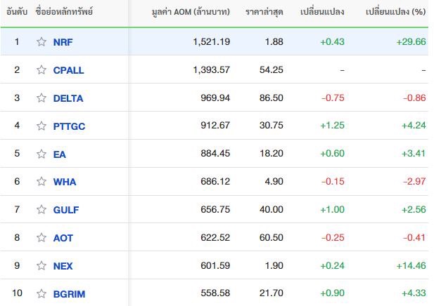
Task: Open the BGRIM stock link
Action: click(69, 294)
